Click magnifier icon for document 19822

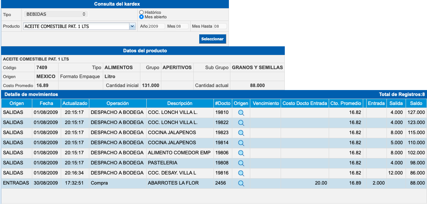tap(241, 123)
